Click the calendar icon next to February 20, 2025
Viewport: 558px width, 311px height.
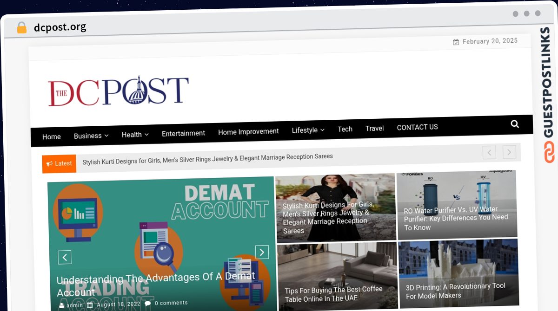point(456,42)
